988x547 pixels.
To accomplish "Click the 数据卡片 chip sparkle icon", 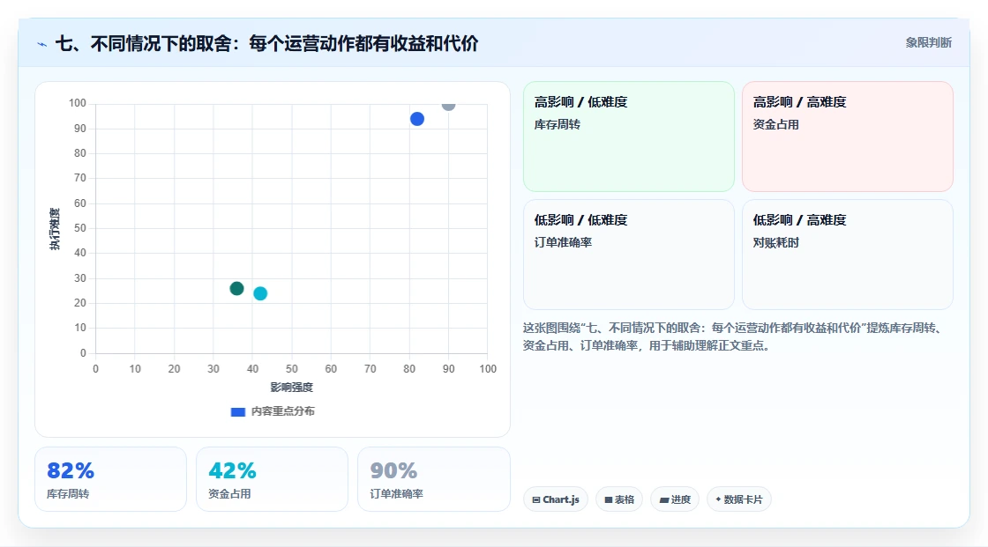I will pos(718,499).
